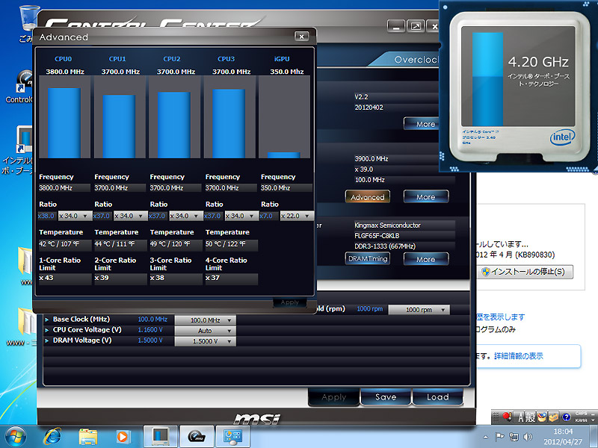Click Advanced button in Control Center

[368, 197]
